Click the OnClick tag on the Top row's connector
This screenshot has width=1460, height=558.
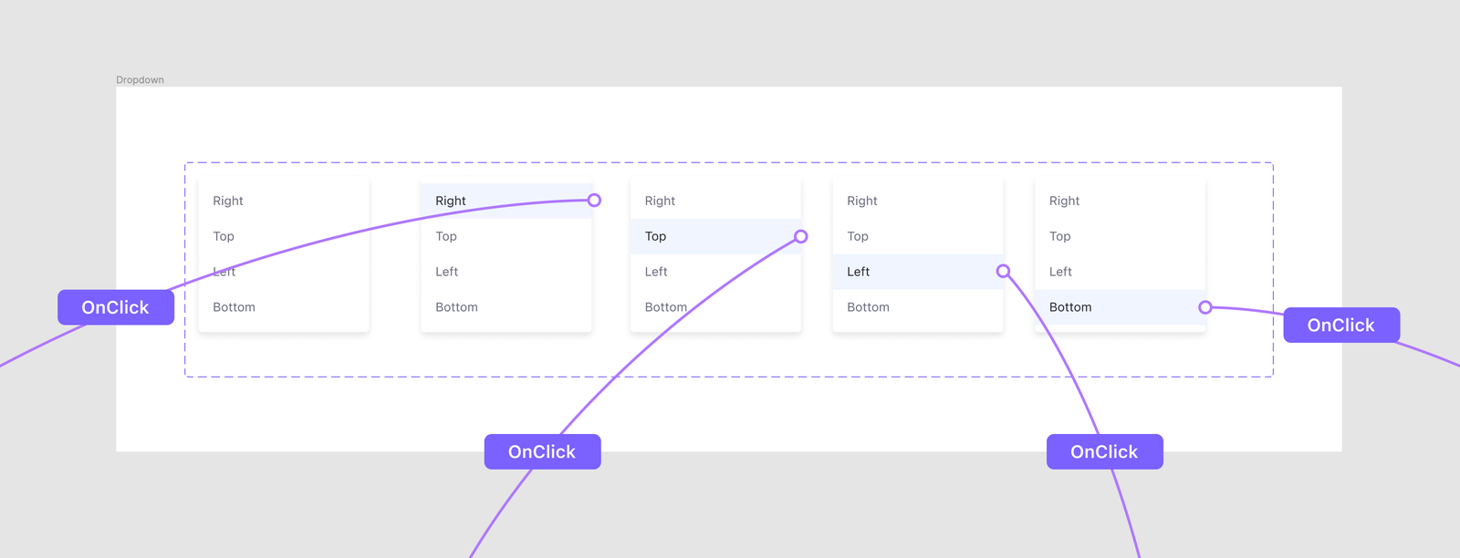click(542, 451)
